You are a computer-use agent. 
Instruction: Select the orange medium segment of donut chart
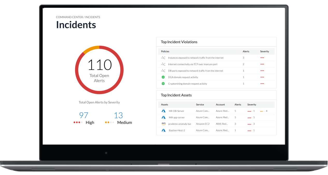[x=91, y=48]
